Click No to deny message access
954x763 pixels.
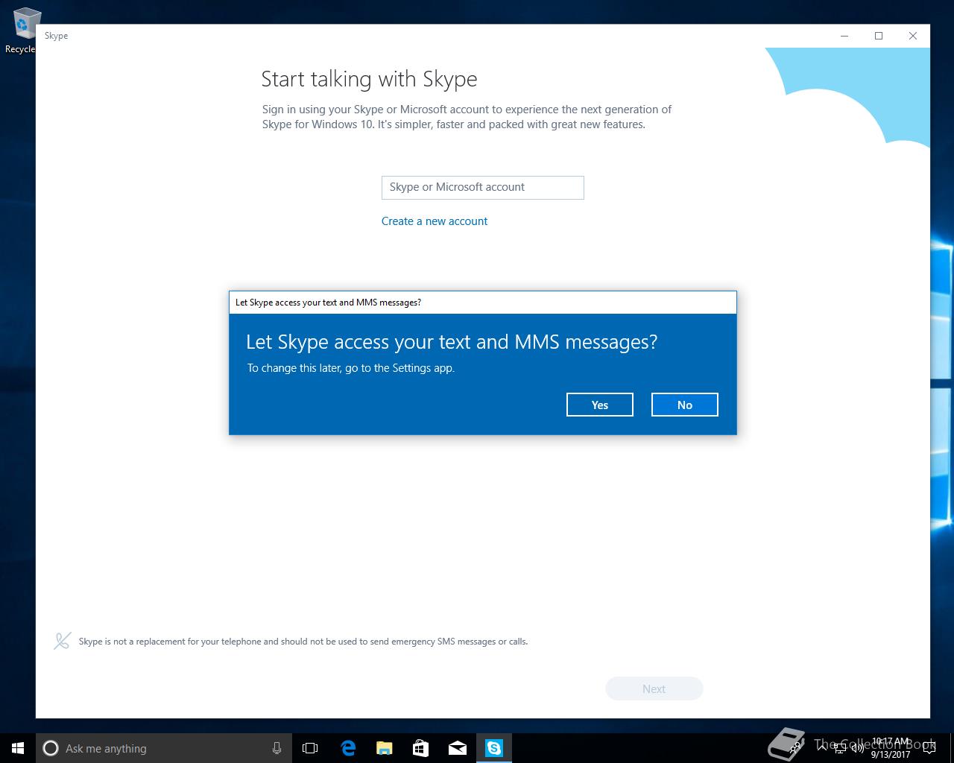[684, 405]
